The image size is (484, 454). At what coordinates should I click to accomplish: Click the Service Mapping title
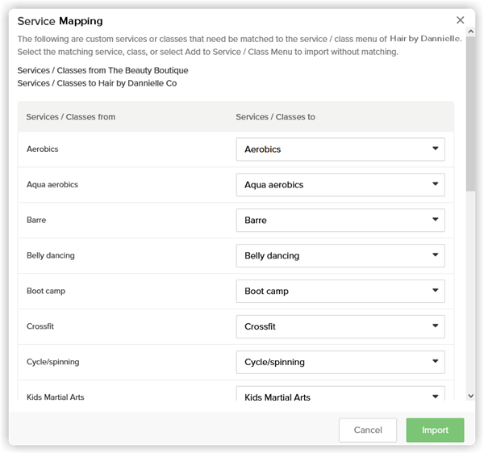[60, 21]
